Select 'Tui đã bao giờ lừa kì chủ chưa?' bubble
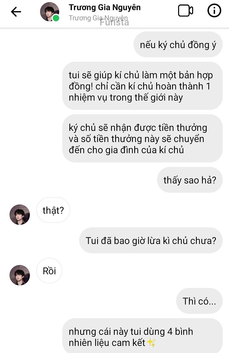The image size is (229, 353). coord(151,241)
